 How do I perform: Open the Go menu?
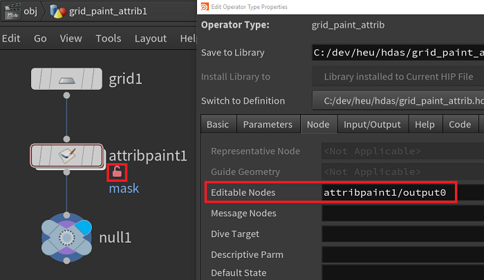40,39
